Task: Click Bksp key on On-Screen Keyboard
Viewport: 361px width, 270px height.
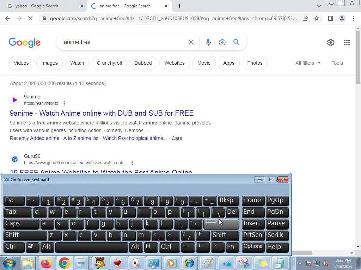Action: pyautogui.click(x=228, y=201)
